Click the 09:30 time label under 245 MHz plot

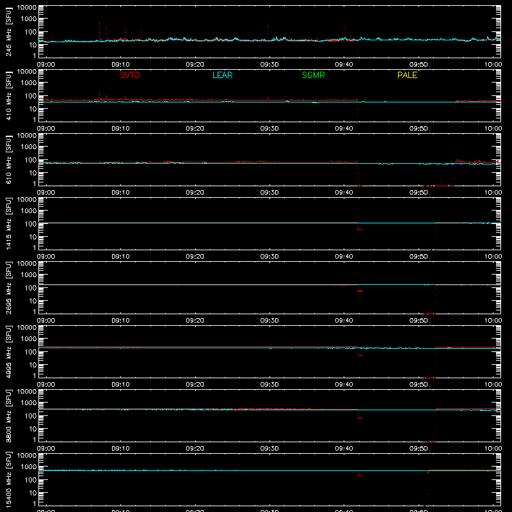tap(269, 65)
